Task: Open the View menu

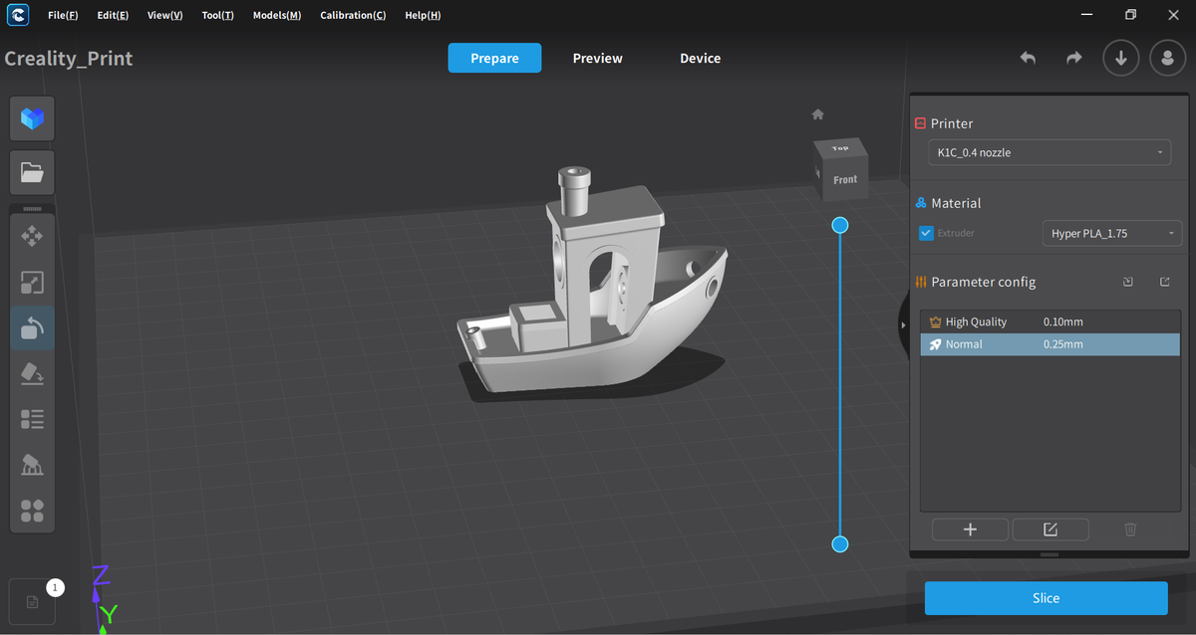Action: click(x=164, y=15)
